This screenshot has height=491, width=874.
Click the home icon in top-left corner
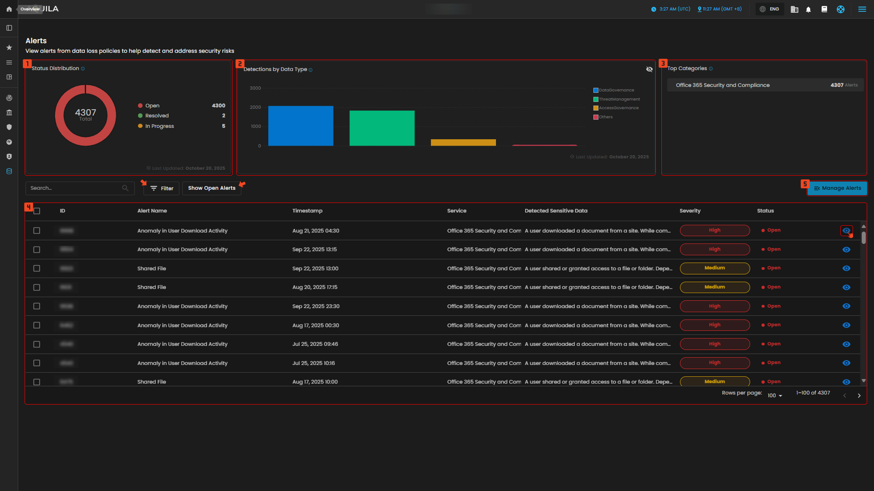[9, 9]
